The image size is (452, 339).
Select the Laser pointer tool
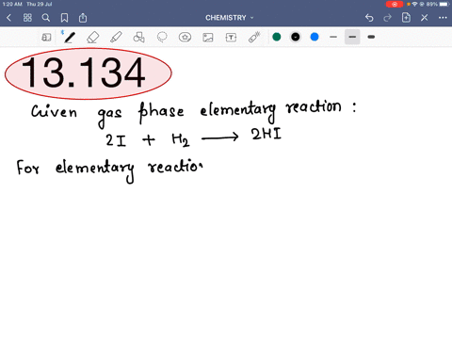point(254,37)
